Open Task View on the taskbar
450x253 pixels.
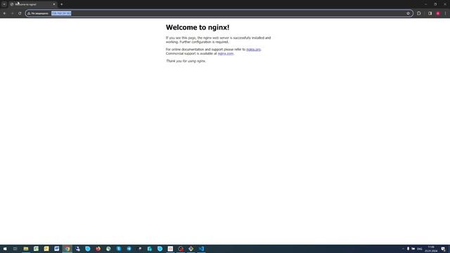(15, 249)
